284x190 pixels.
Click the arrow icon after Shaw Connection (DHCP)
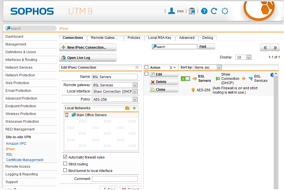(x=244, y=78)
